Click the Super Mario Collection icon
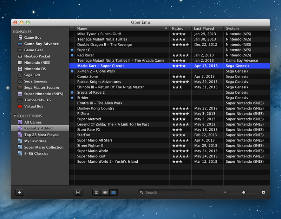281x219 pixels. click(x=20, y=147)
